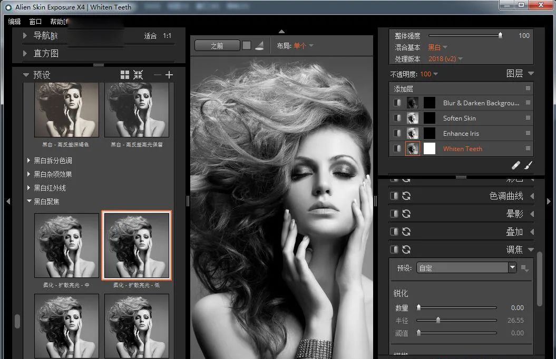Click the split preview icon beside layout
Screen dimensions: 556x359
point(260,45)
